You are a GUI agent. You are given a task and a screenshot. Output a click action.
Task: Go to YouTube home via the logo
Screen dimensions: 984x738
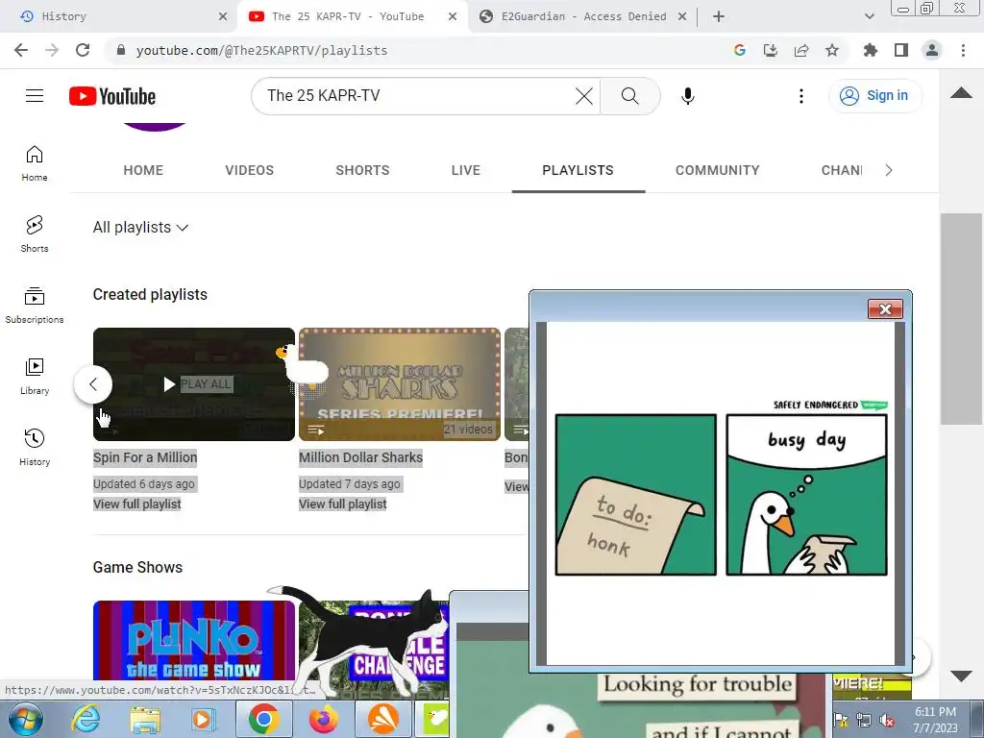pyautogui.click(x=112, y=96)
